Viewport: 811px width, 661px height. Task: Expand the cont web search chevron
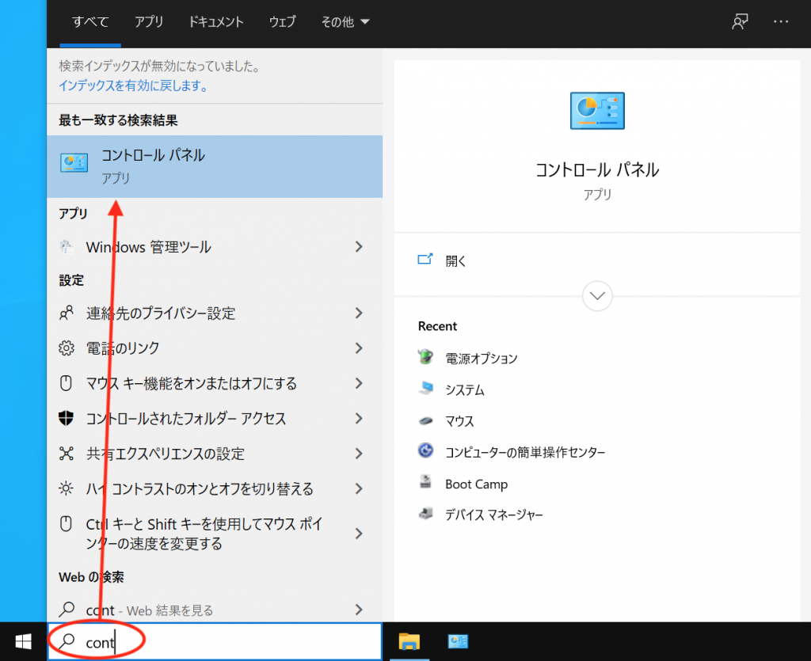pos(359,610)
